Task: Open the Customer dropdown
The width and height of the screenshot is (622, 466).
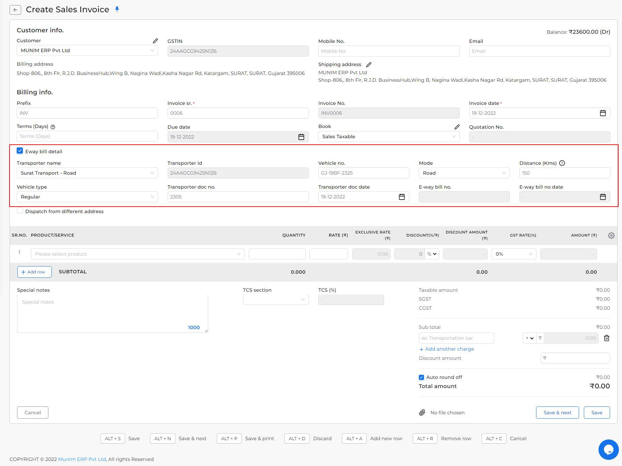Action: click(87, 50)
